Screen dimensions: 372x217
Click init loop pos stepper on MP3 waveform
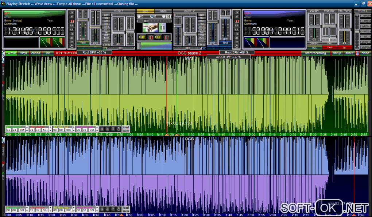[74, 129]
